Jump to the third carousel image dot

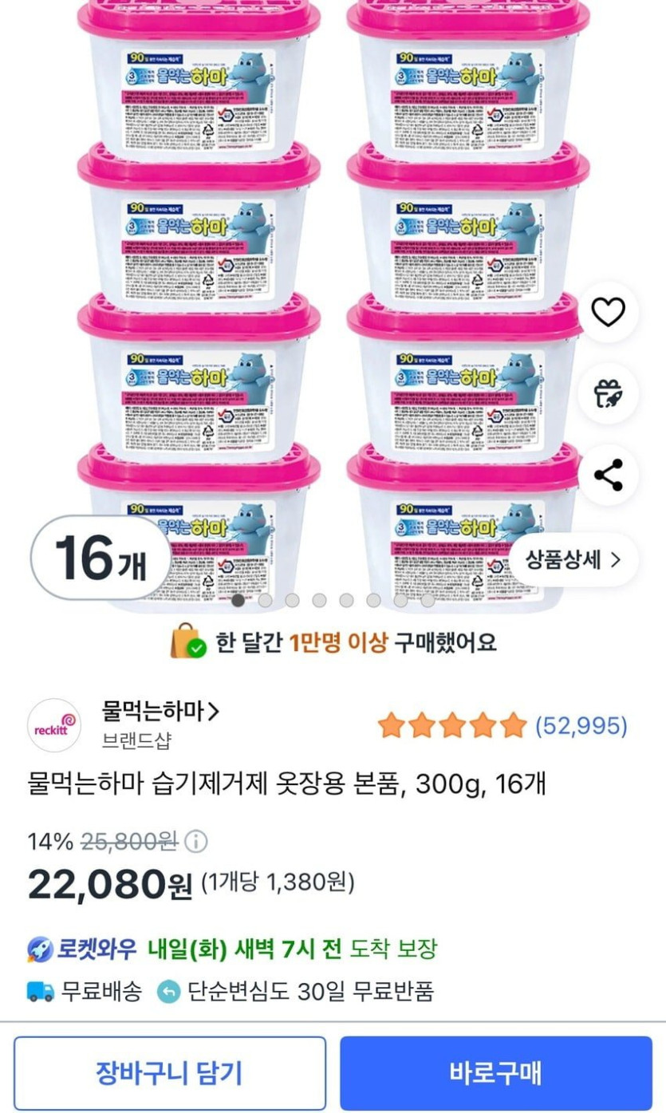pyautogui.click(x=292, y=600)
